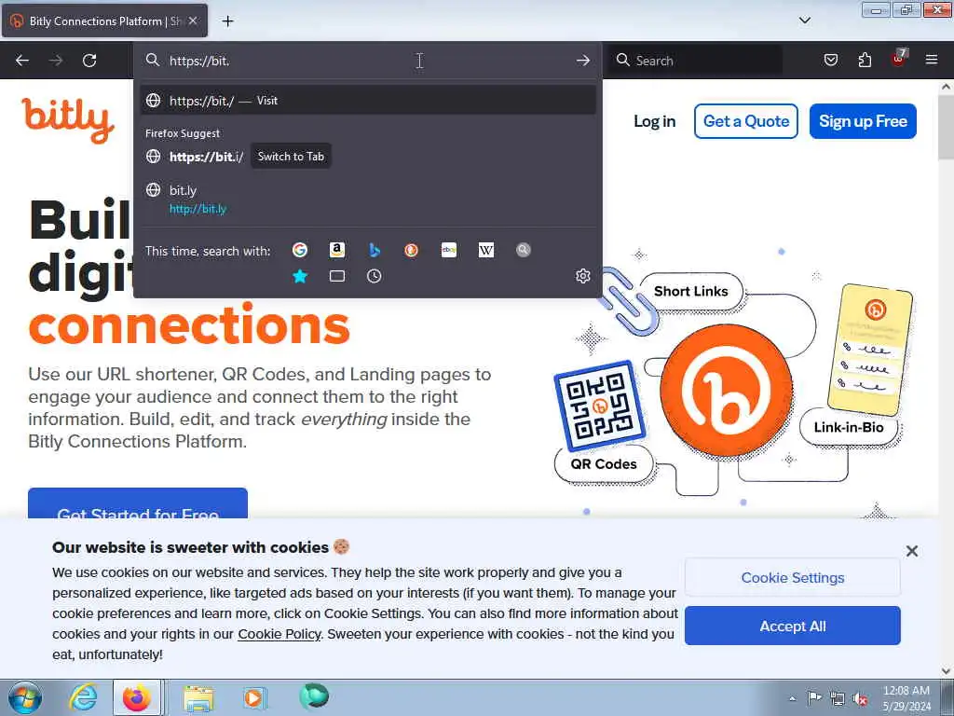Click the taskbar clock showing 12:08 AM
This screenshot has width=954, height=716.
point(906,698)
